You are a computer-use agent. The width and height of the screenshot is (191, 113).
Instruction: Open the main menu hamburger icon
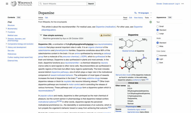(7, 4)
